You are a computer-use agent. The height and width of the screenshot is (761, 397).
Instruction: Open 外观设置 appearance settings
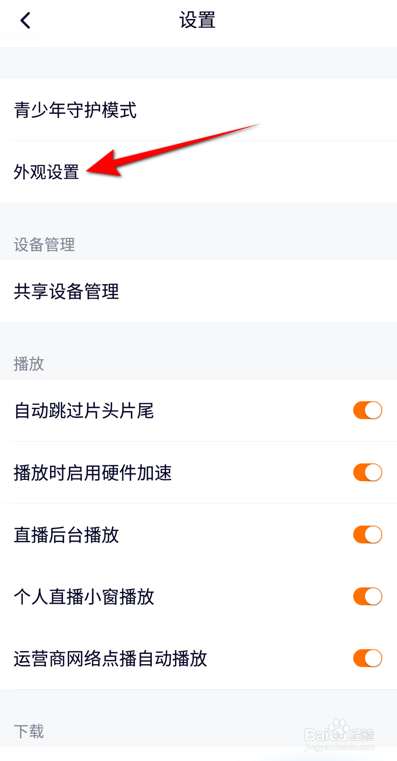(x=47, y=172)
